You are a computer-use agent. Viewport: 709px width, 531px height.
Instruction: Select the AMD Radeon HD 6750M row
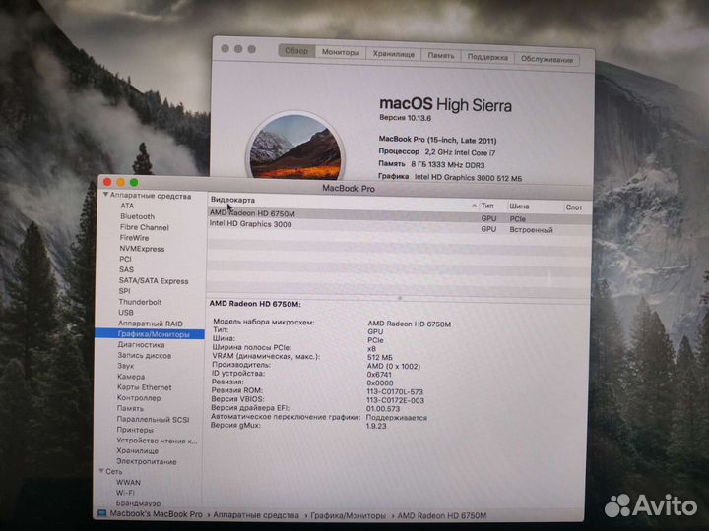point(400,215)
